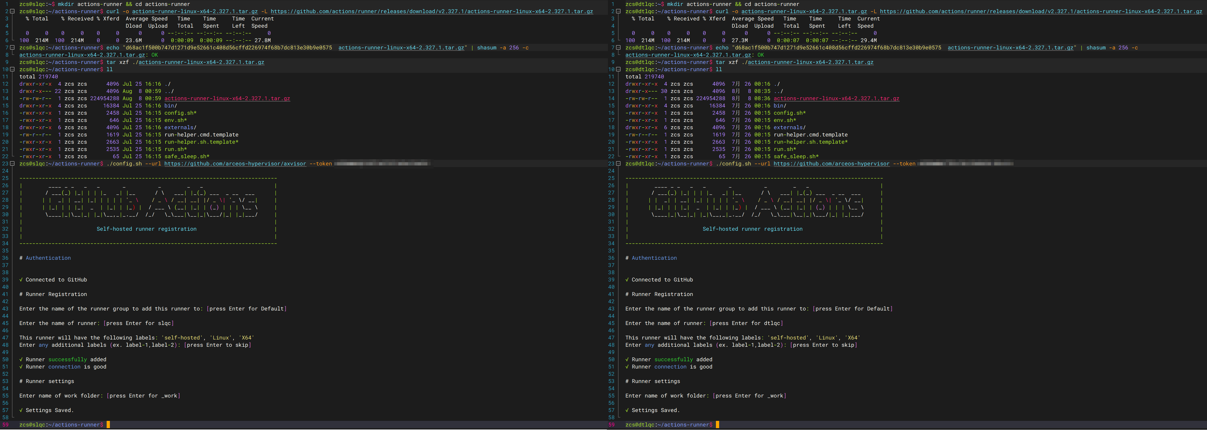
Task: Place cursor at left terminal prompt on line 59
Action: [108, 425]
